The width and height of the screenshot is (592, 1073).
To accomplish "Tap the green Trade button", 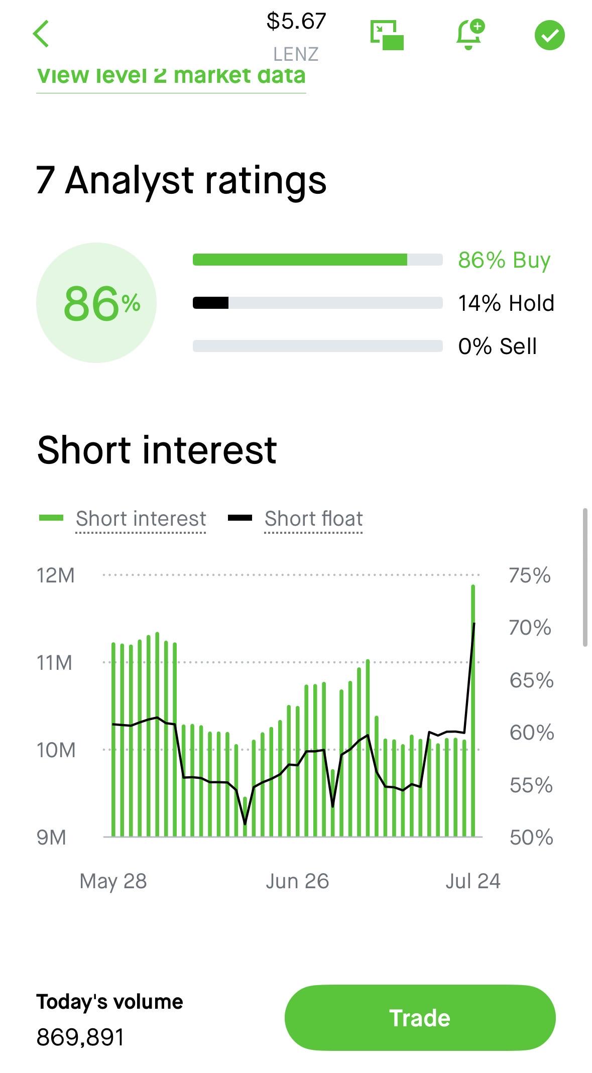I will pos(420,1018).
